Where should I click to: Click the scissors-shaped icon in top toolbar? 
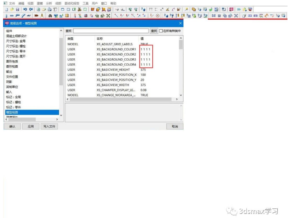pyautogui.click(x=80, y=10)
